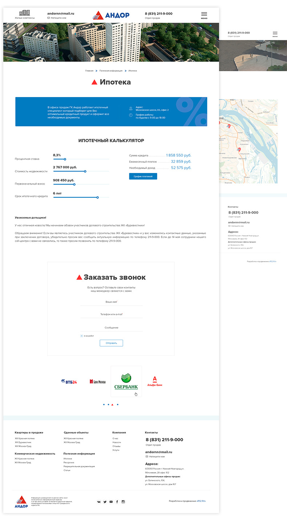Open Отзывы in Компания footer column
287x520 pixels.
pyautogui.click(x=116, y=446)
